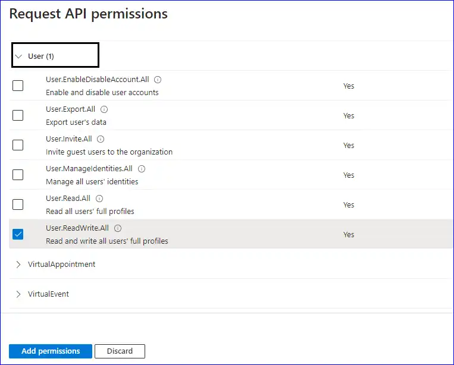
Task: Click info icon beside User.Invite.All
Action: tap(101, 139)
